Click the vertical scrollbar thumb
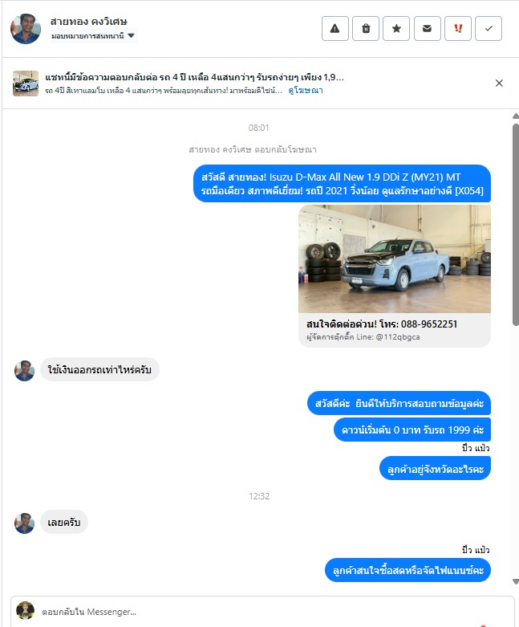 (x=516, y=224)
